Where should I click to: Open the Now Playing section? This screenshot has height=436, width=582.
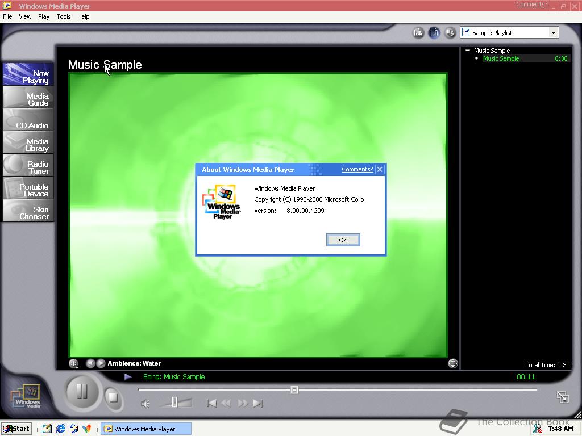coord(28,74)
